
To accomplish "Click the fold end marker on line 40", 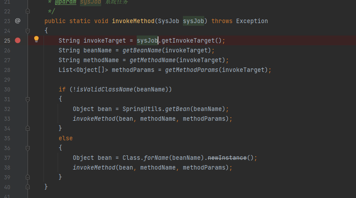I will point(28,187).
